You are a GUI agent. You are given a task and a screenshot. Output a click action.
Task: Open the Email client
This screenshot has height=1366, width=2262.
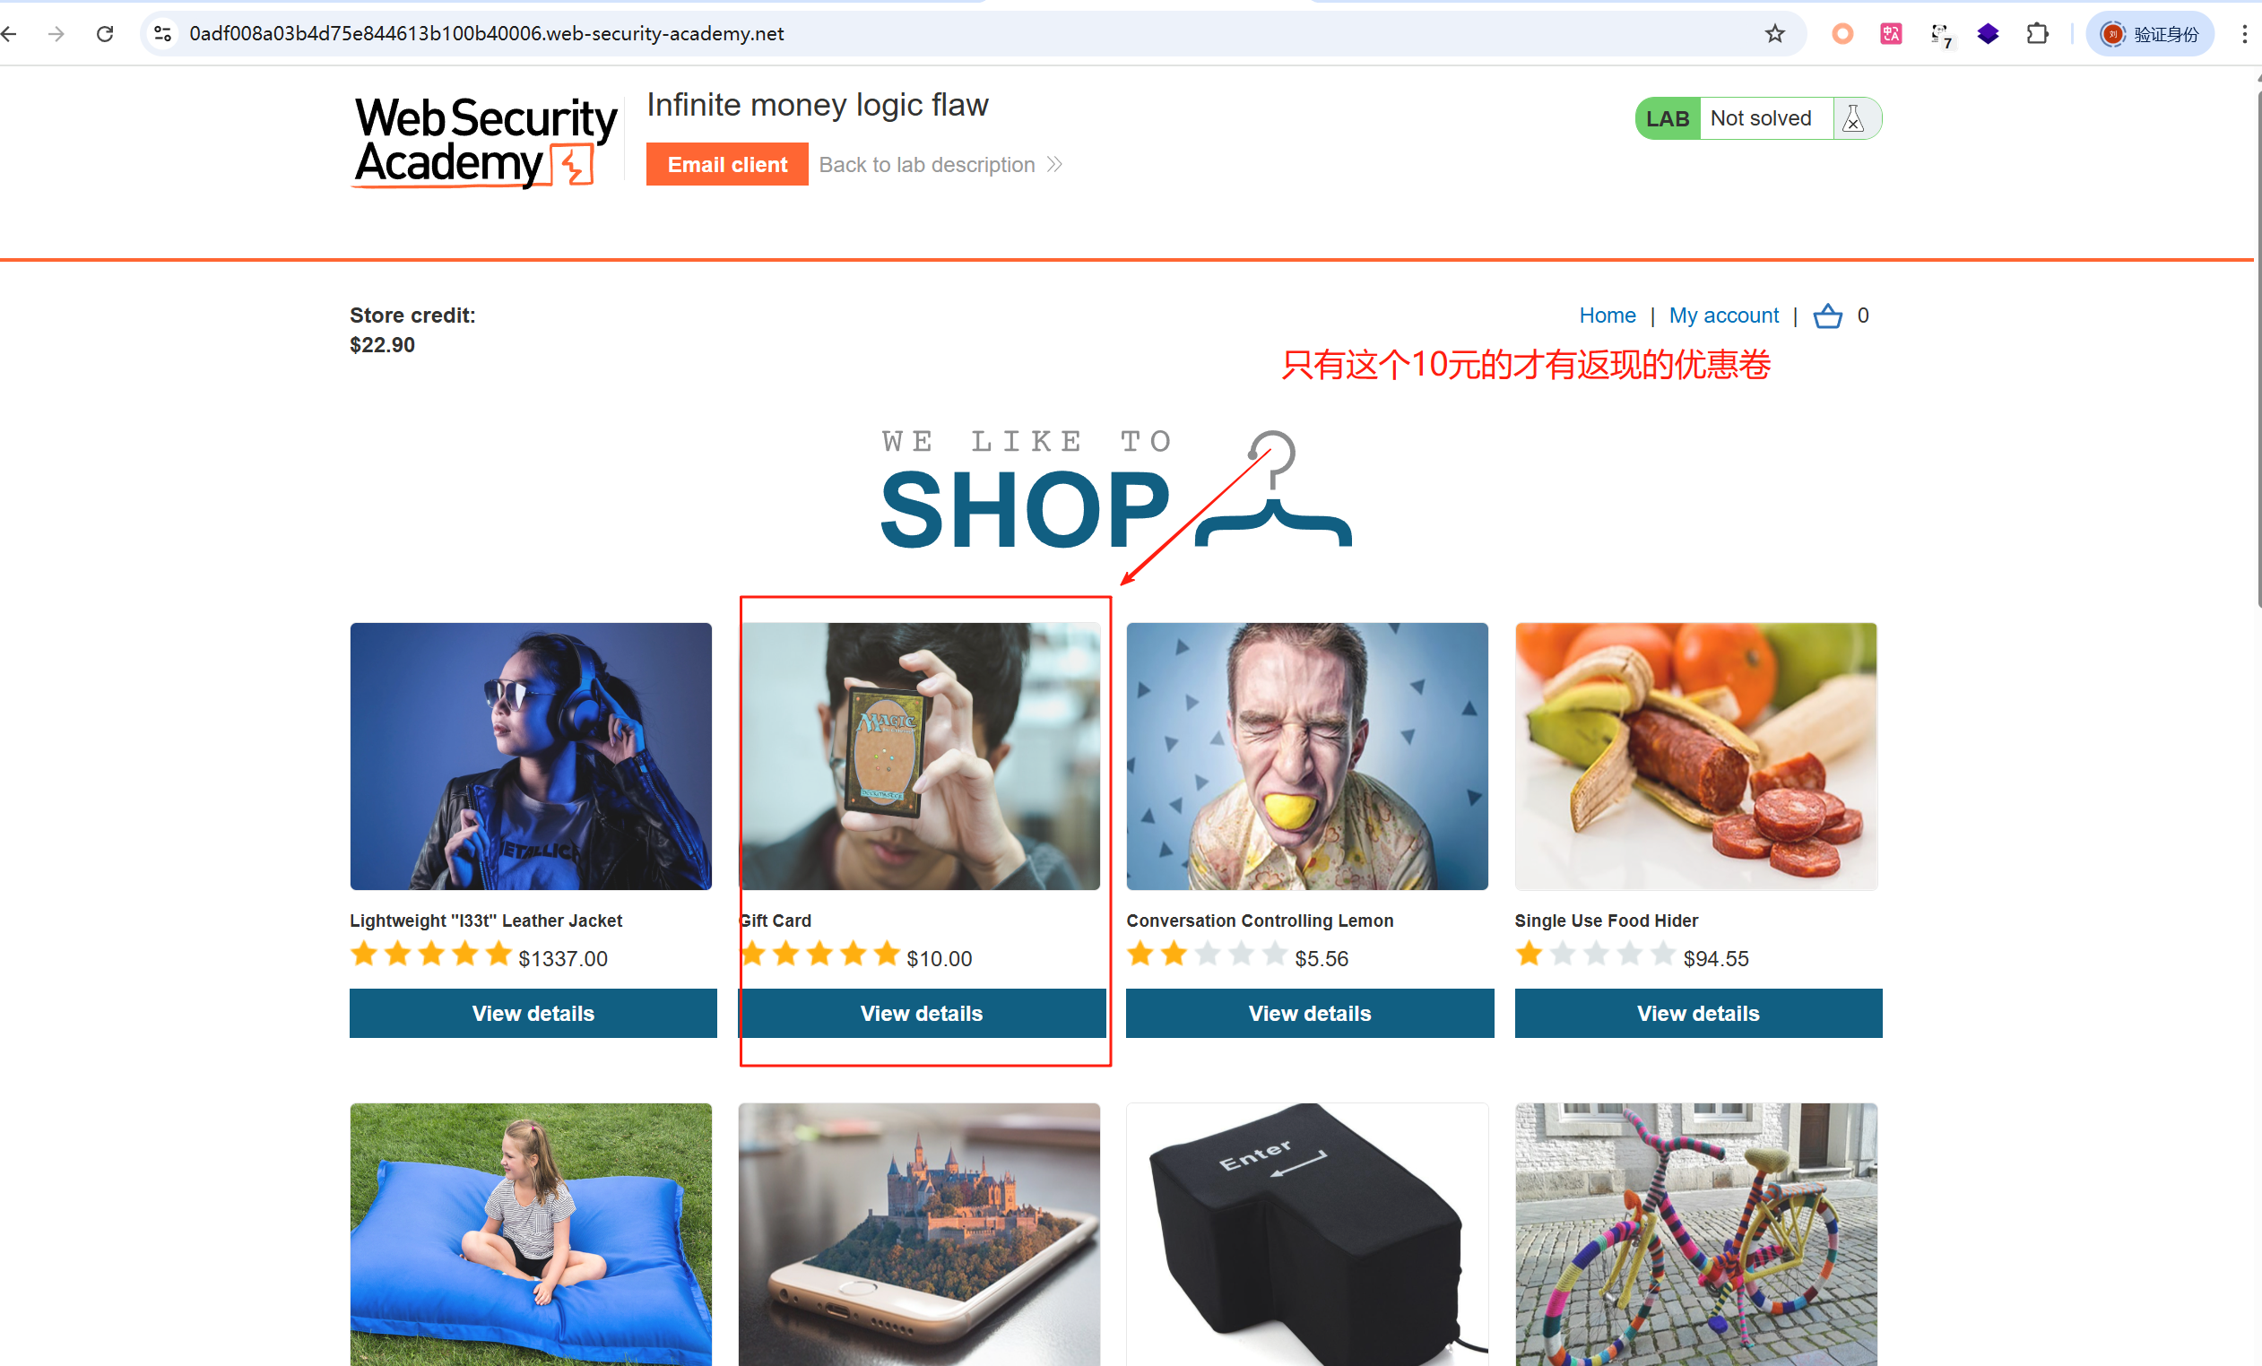tap(727, 164)
